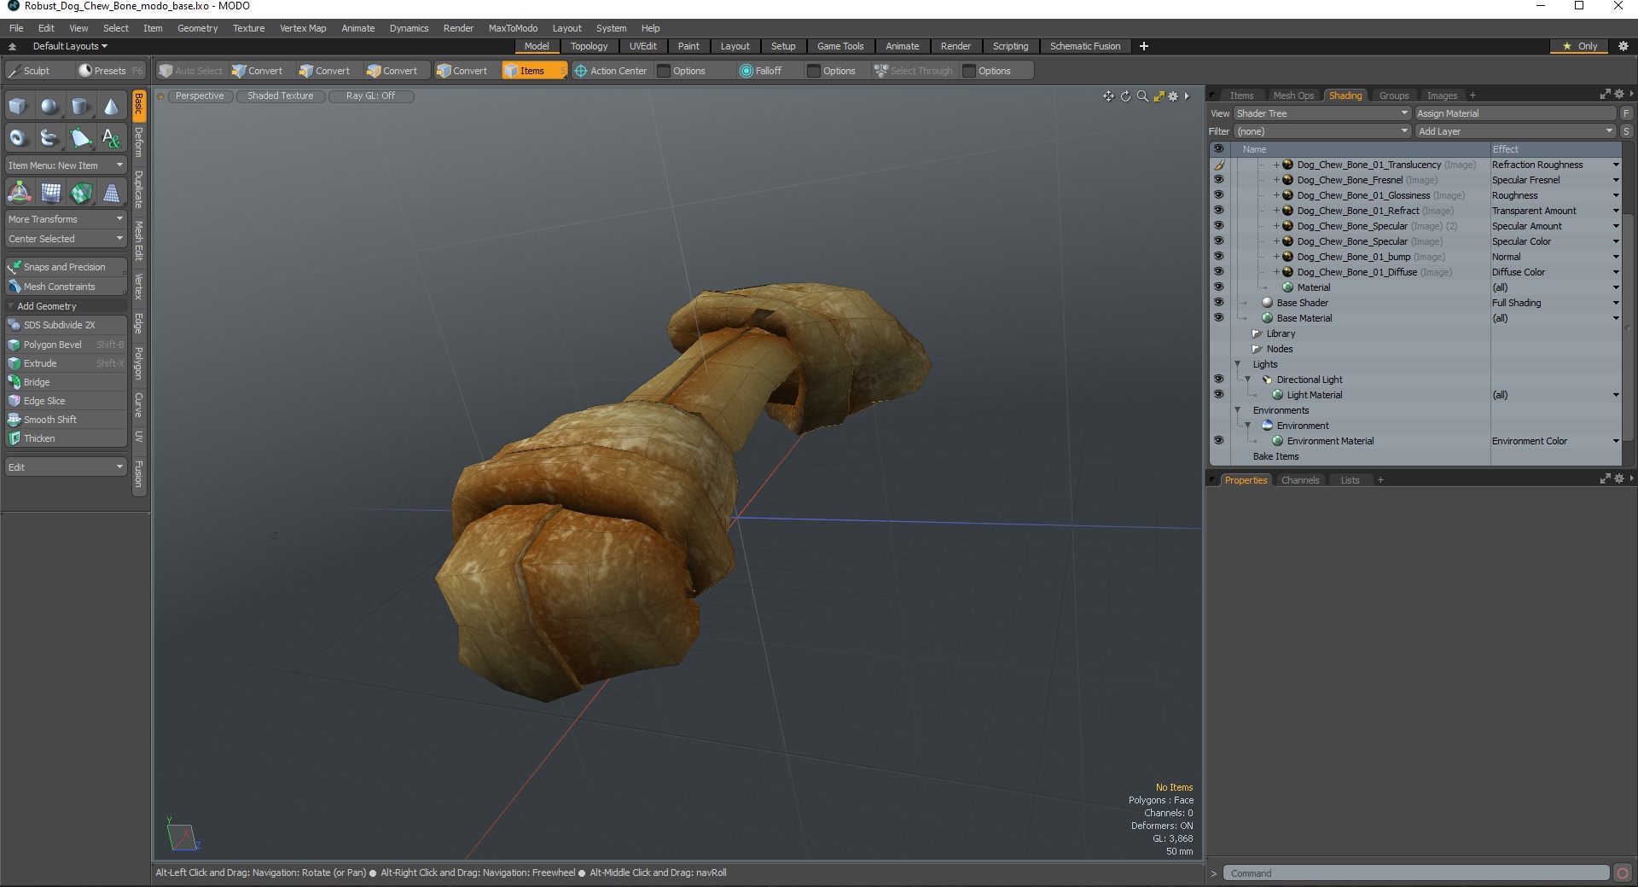
Task: Click the Mesh Constraints button
Action: click(66, 287)
